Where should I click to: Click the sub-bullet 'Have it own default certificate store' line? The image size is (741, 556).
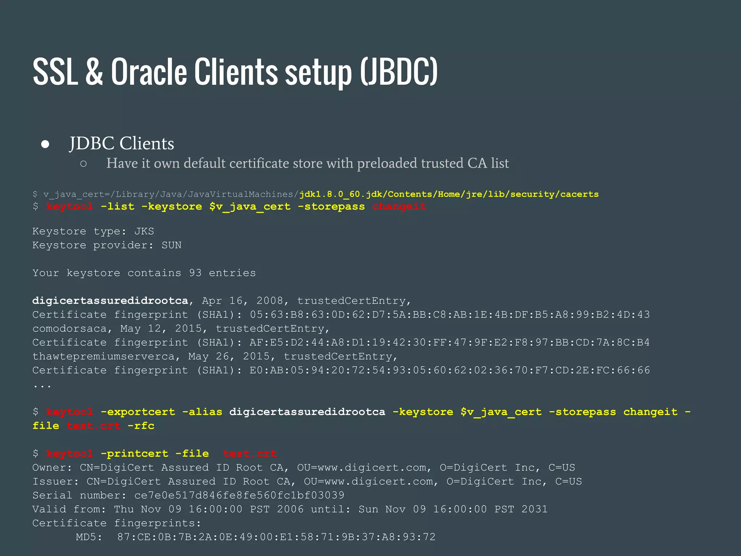[x=308, y=163]
